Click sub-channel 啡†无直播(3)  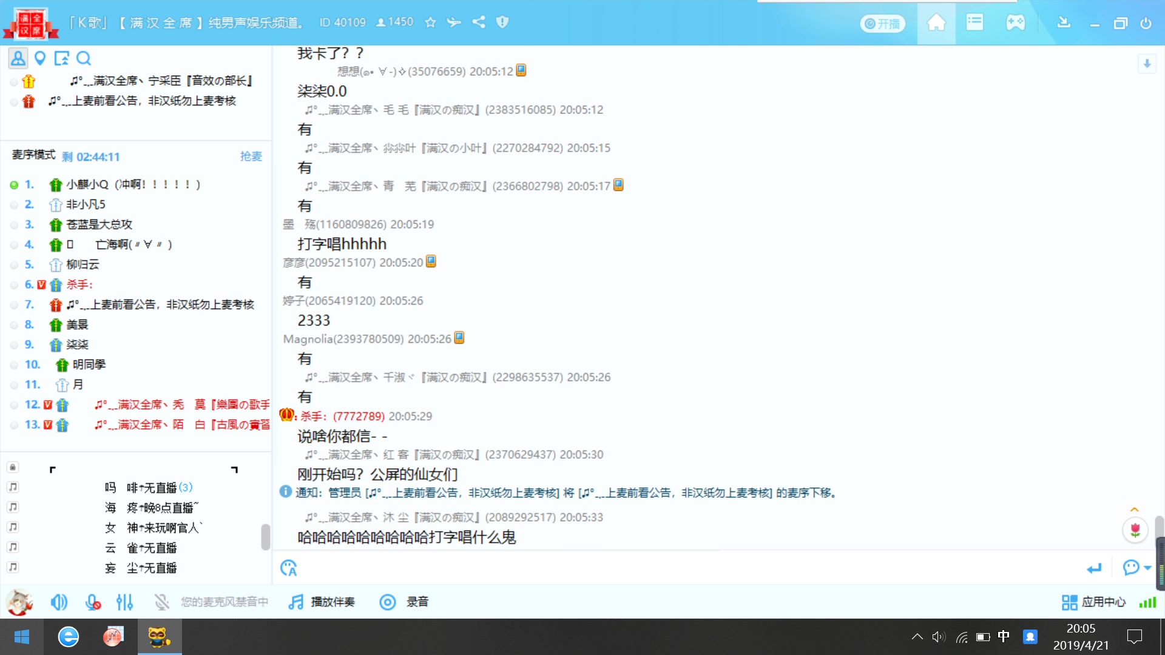[x=149, y=488]
